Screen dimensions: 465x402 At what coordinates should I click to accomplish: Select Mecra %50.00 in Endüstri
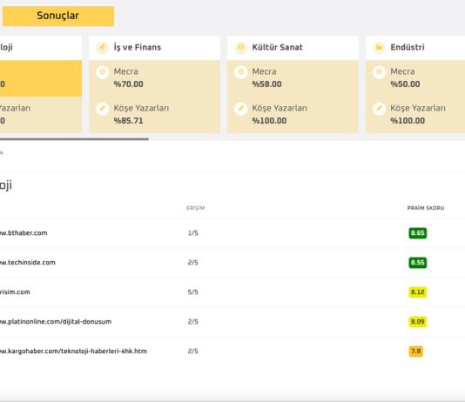[x=415, y=78]
